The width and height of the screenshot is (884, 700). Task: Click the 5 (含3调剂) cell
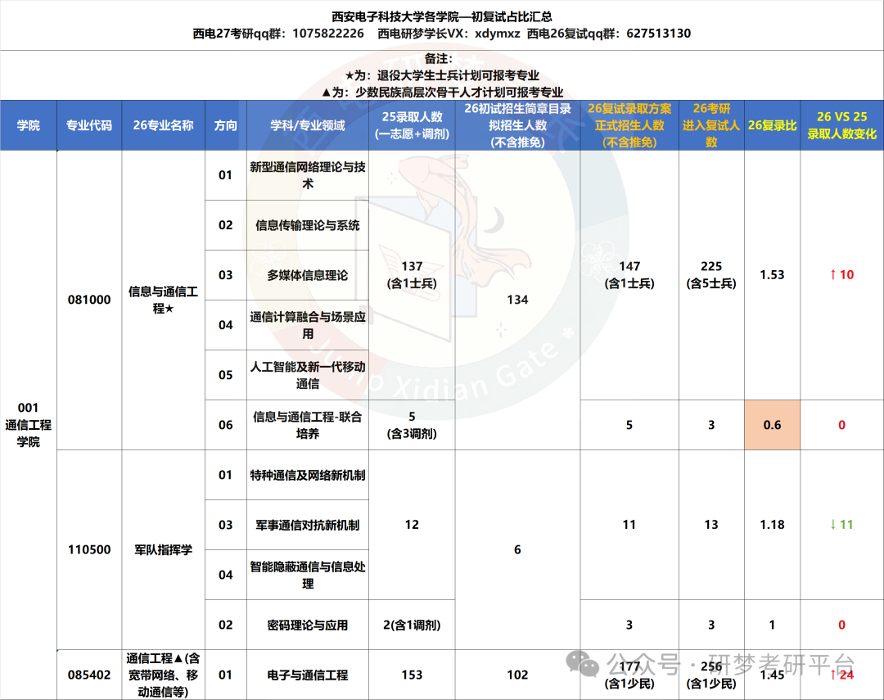pos(412,425)
